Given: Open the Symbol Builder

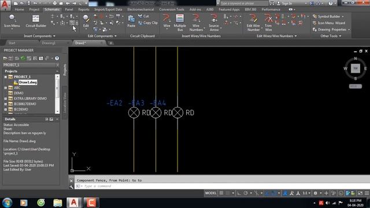Looking at the screenshot, I should click(328, 17).
